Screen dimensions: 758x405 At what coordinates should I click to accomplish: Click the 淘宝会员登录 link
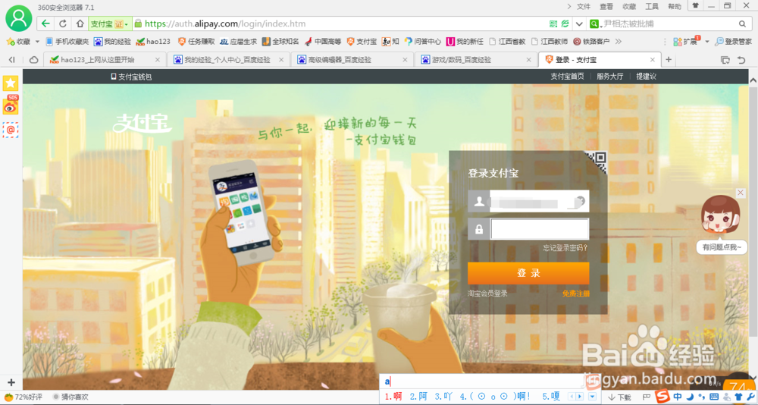coord(487,294)
